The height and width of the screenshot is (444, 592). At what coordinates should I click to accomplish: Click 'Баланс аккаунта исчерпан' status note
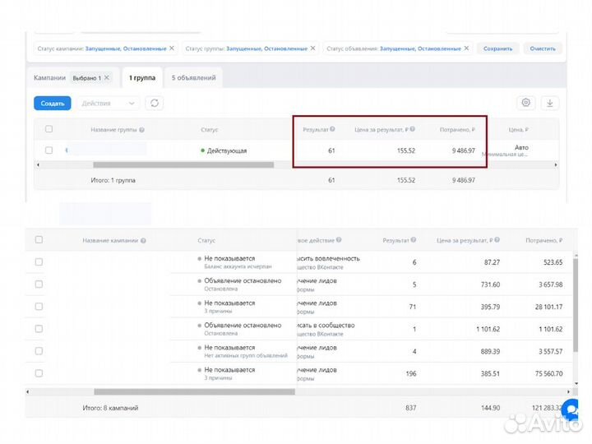tap(238, 266)
